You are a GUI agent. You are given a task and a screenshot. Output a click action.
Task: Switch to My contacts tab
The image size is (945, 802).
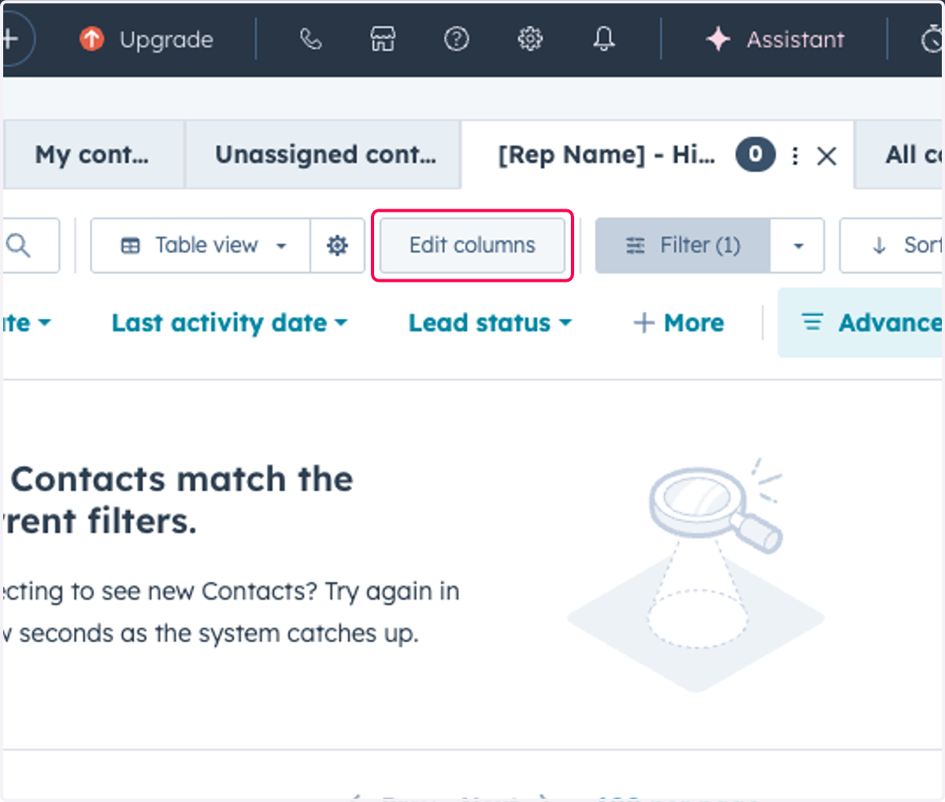tap(92, 155)
